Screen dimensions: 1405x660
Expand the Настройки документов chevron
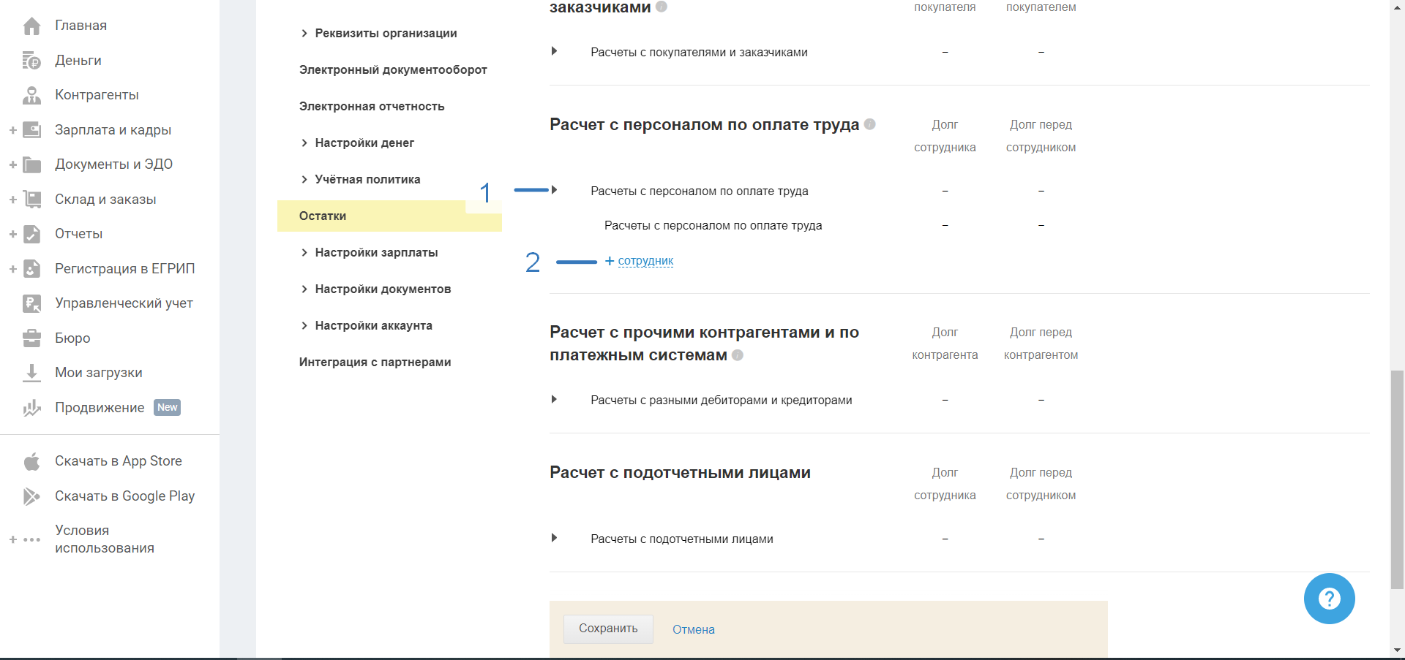(304, 289)
